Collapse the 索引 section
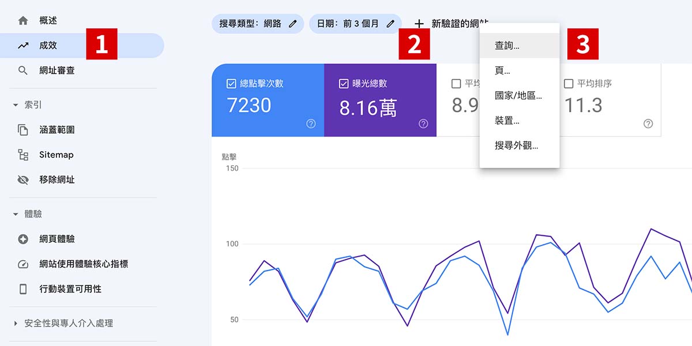 (16, 106)
